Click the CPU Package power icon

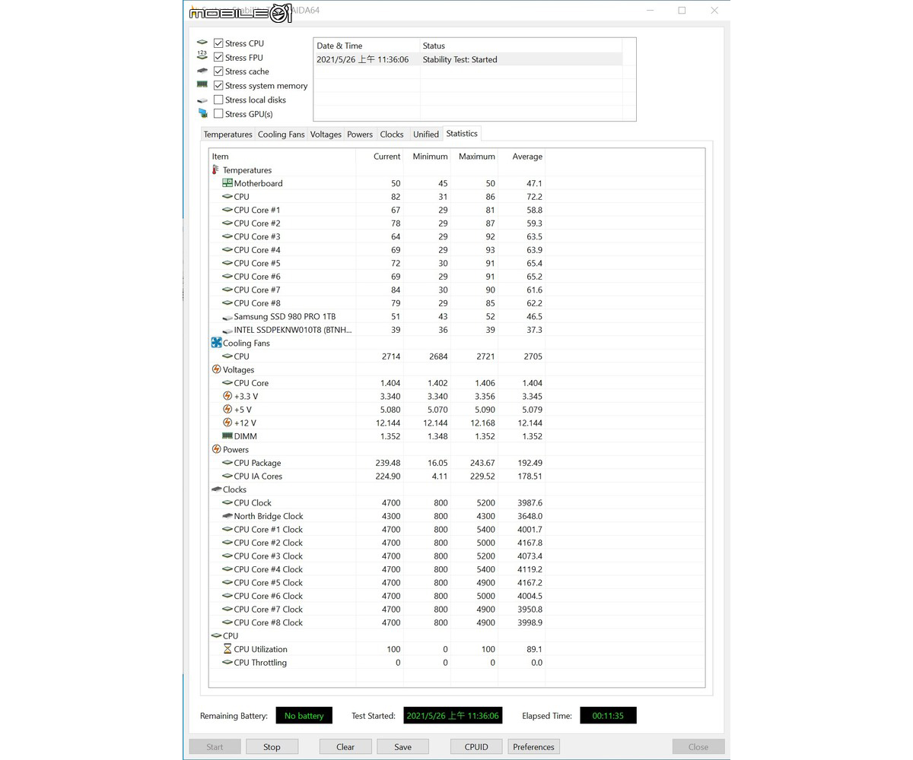[227, 463]
